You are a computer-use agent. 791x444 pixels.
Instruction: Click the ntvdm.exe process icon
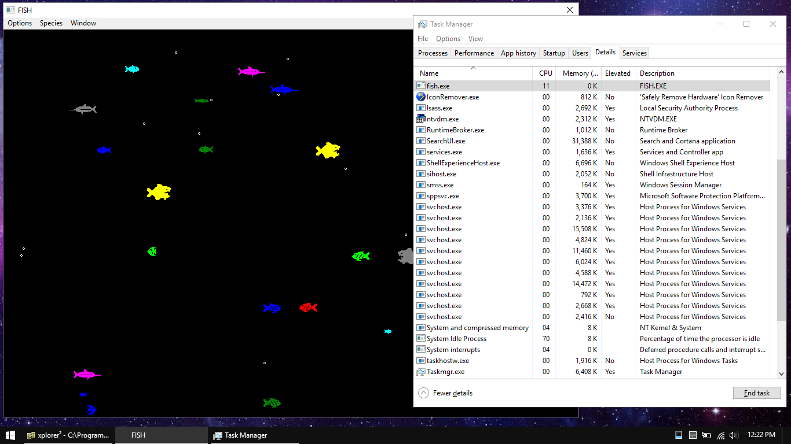tap(421, 119)
